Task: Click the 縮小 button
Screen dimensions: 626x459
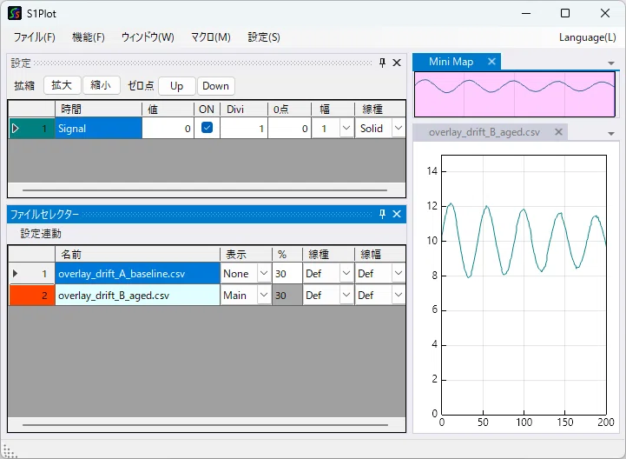Action: [x=101, y=85]
